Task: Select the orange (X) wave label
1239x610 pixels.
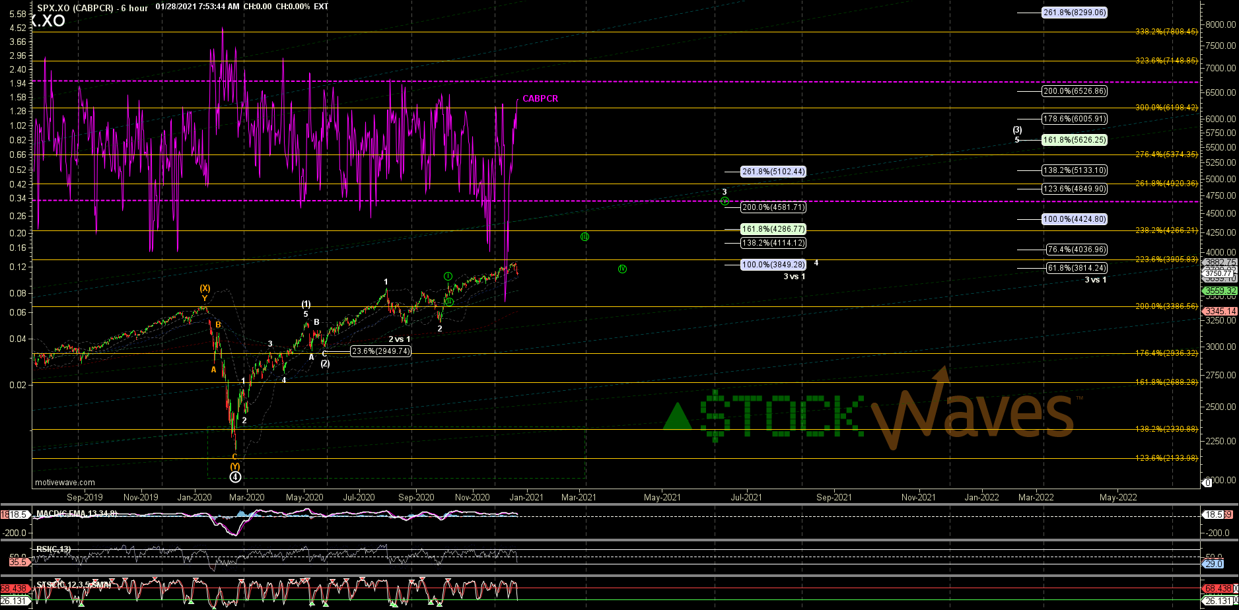Action: pos(205,288)
